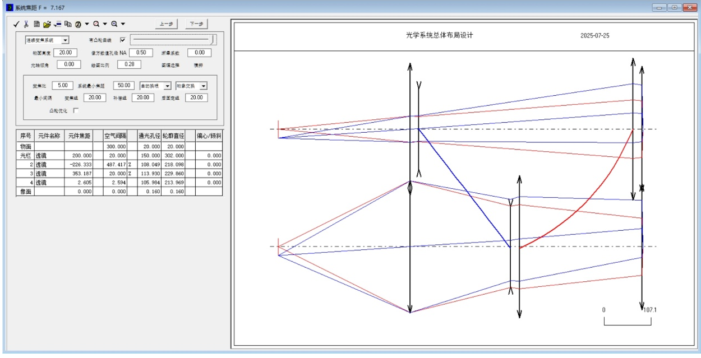Open the 连续变焦系统 system type dropdown
Viewport: 701px width, 358px height.
click(x=65, y=40)
